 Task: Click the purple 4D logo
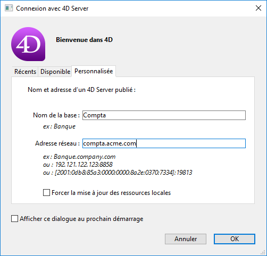coord(28,44)
